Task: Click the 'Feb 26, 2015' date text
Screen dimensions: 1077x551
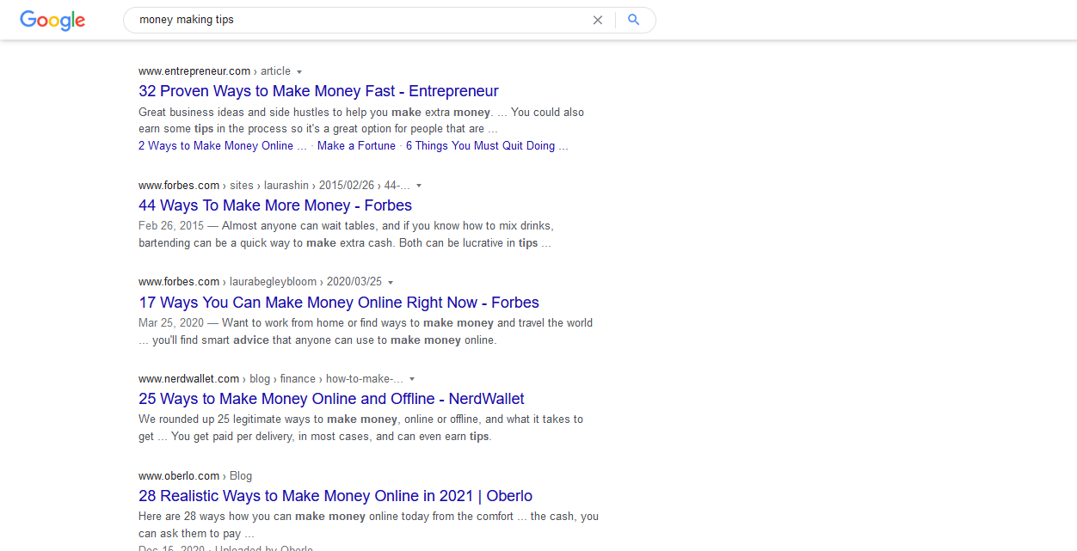Action: coord(171,226)
